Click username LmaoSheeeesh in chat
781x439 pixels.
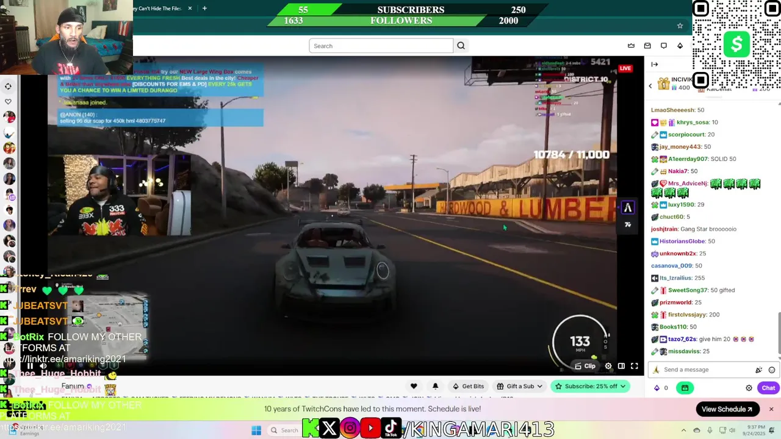(672, 110)
